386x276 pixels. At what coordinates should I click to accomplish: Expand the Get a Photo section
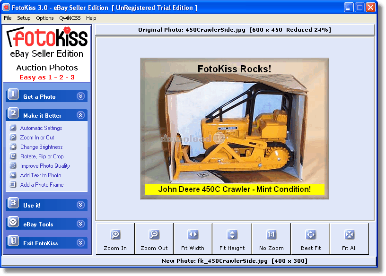pos(80,96)
